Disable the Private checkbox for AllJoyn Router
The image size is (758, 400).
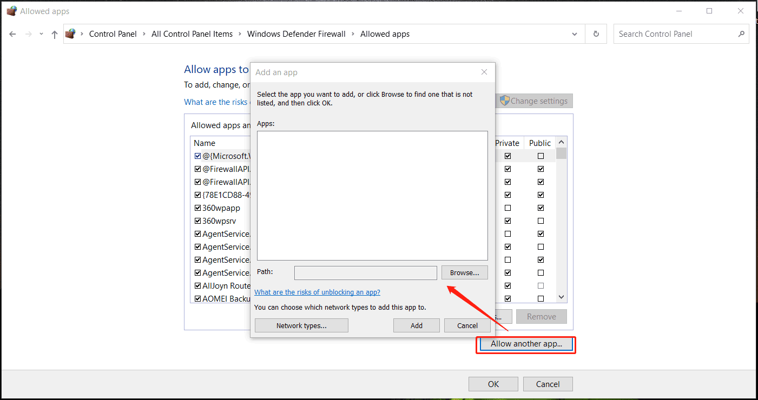pyautogui.click(x=507, y=285)
